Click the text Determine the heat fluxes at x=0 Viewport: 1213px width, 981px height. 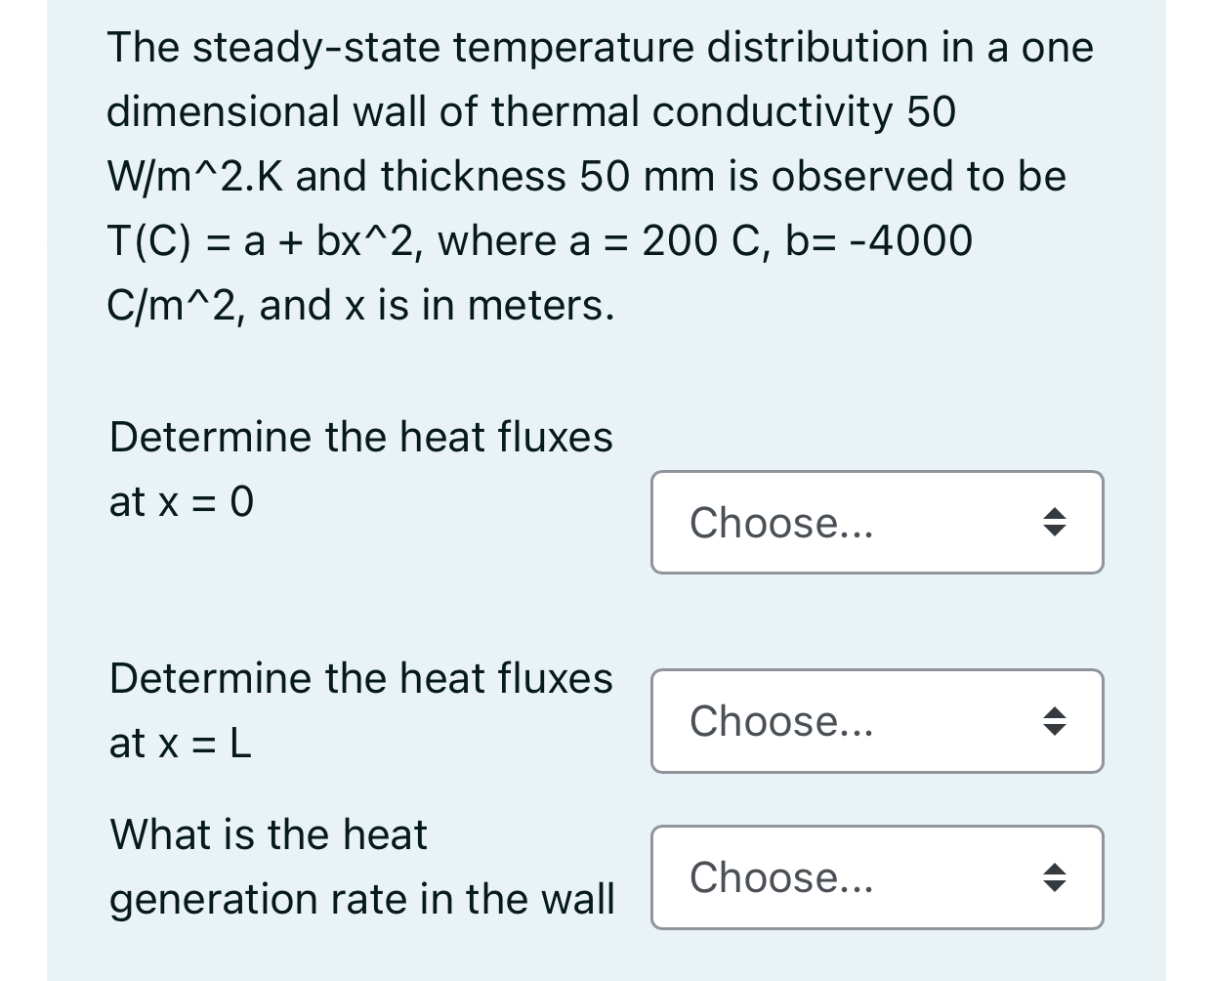point(361,469)
